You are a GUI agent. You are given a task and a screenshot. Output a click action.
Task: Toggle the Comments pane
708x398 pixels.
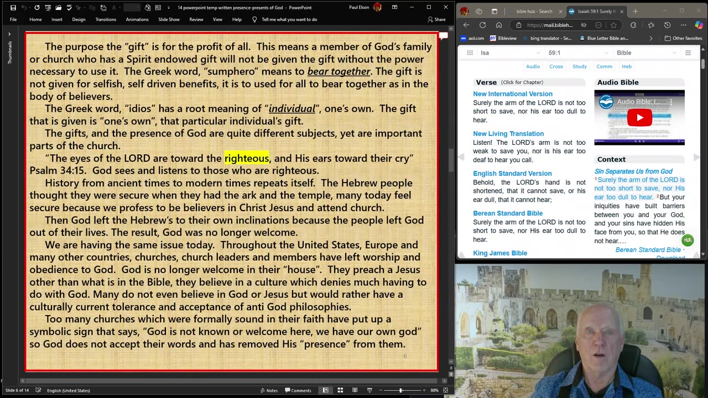tap(298, 390)
